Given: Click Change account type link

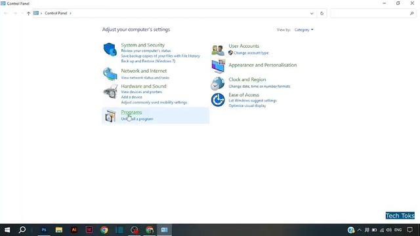Looking at the screenshot, I should [x=251, y=52].
